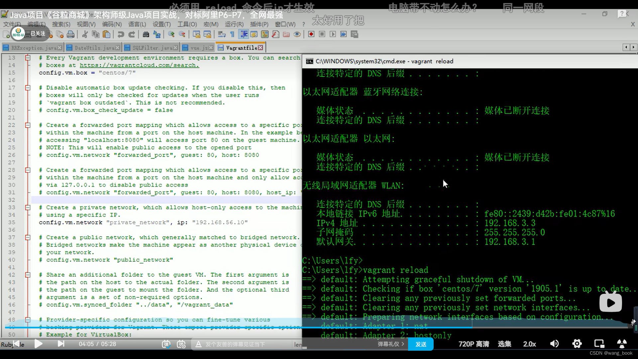Collapse code fold at line 22
The image size is (638, 359).
click(28, 125)
